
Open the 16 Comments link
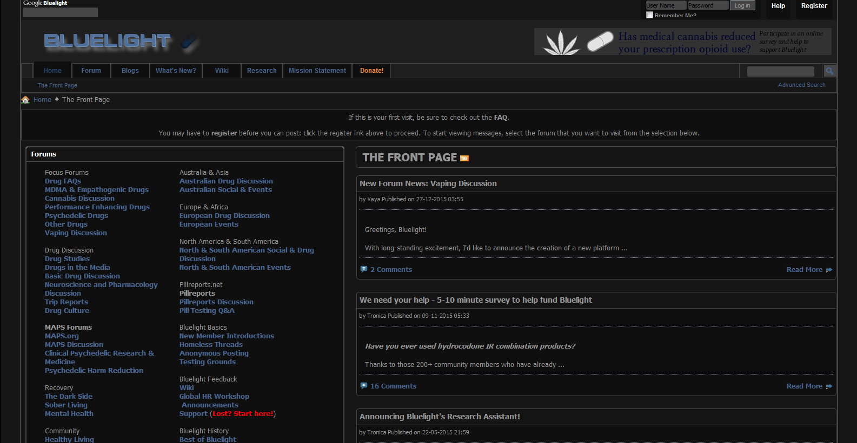tap(393, 386)
